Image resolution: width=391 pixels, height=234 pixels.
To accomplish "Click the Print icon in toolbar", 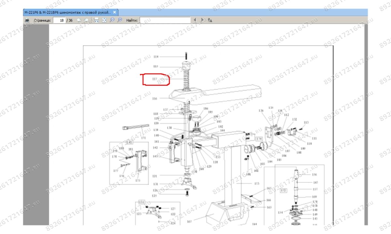I will (x=27, y=20).
